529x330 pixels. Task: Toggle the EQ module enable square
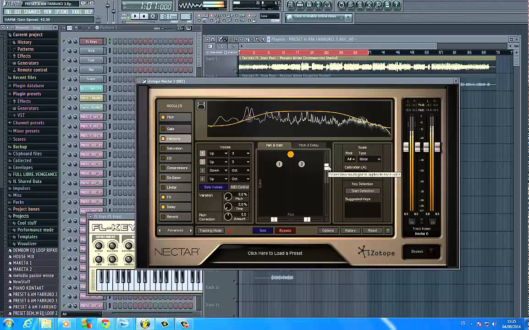click(x=163, y=158)
